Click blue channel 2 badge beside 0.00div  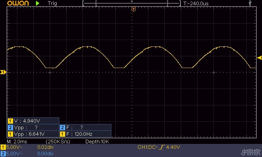point(3,153)
